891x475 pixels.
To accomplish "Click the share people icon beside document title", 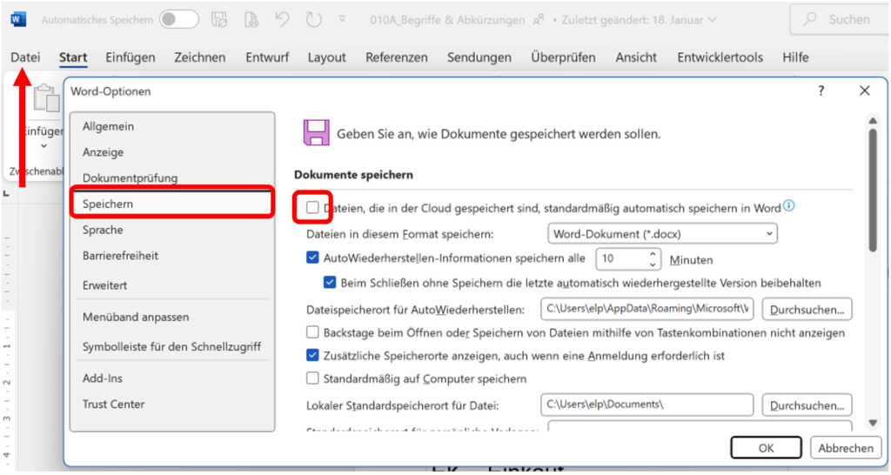I will (x=538, y=21).
